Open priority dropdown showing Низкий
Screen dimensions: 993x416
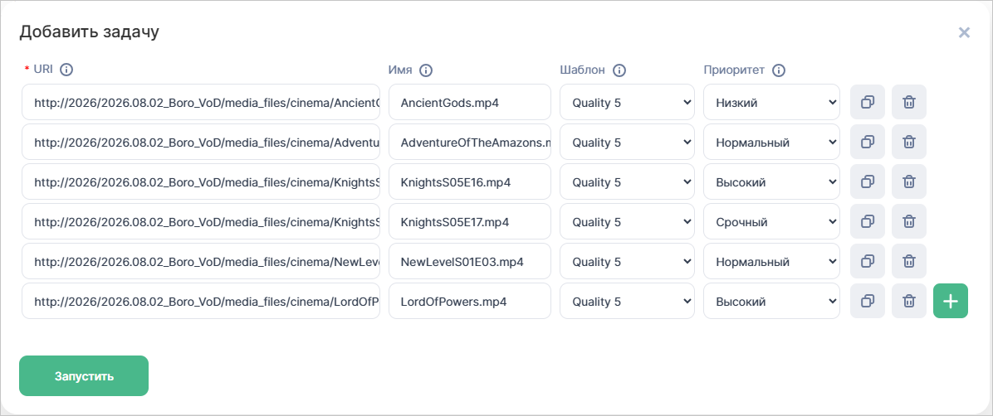tap(771, 102)
